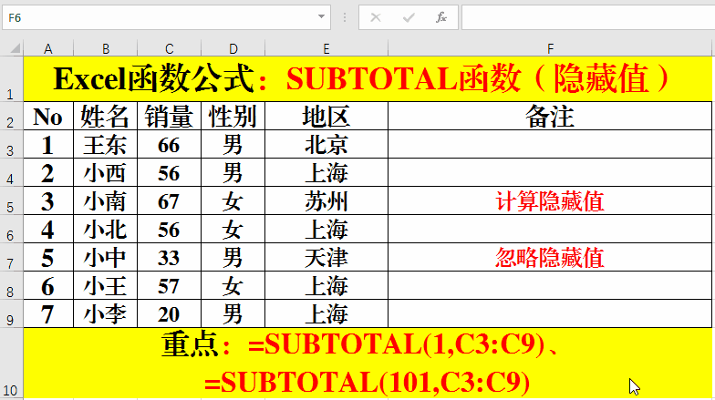Select column F header

pyautogui.click(x=551, y=48)
